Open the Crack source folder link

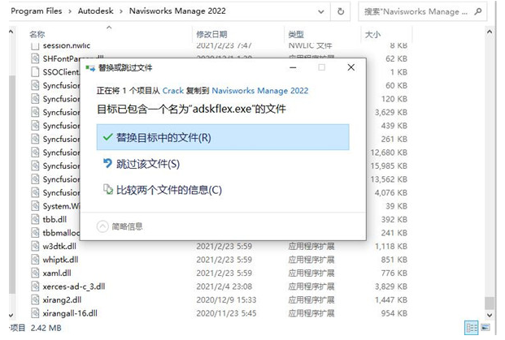click(x=173, y=91)
